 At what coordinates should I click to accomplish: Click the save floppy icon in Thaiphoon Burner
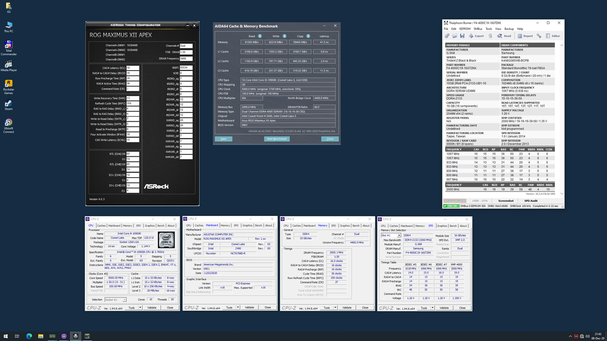[462, 36]
